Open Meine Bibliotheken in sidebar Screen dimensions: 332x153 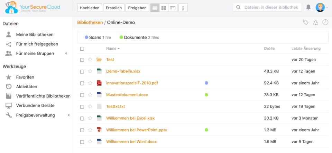(x=35, y=34)
